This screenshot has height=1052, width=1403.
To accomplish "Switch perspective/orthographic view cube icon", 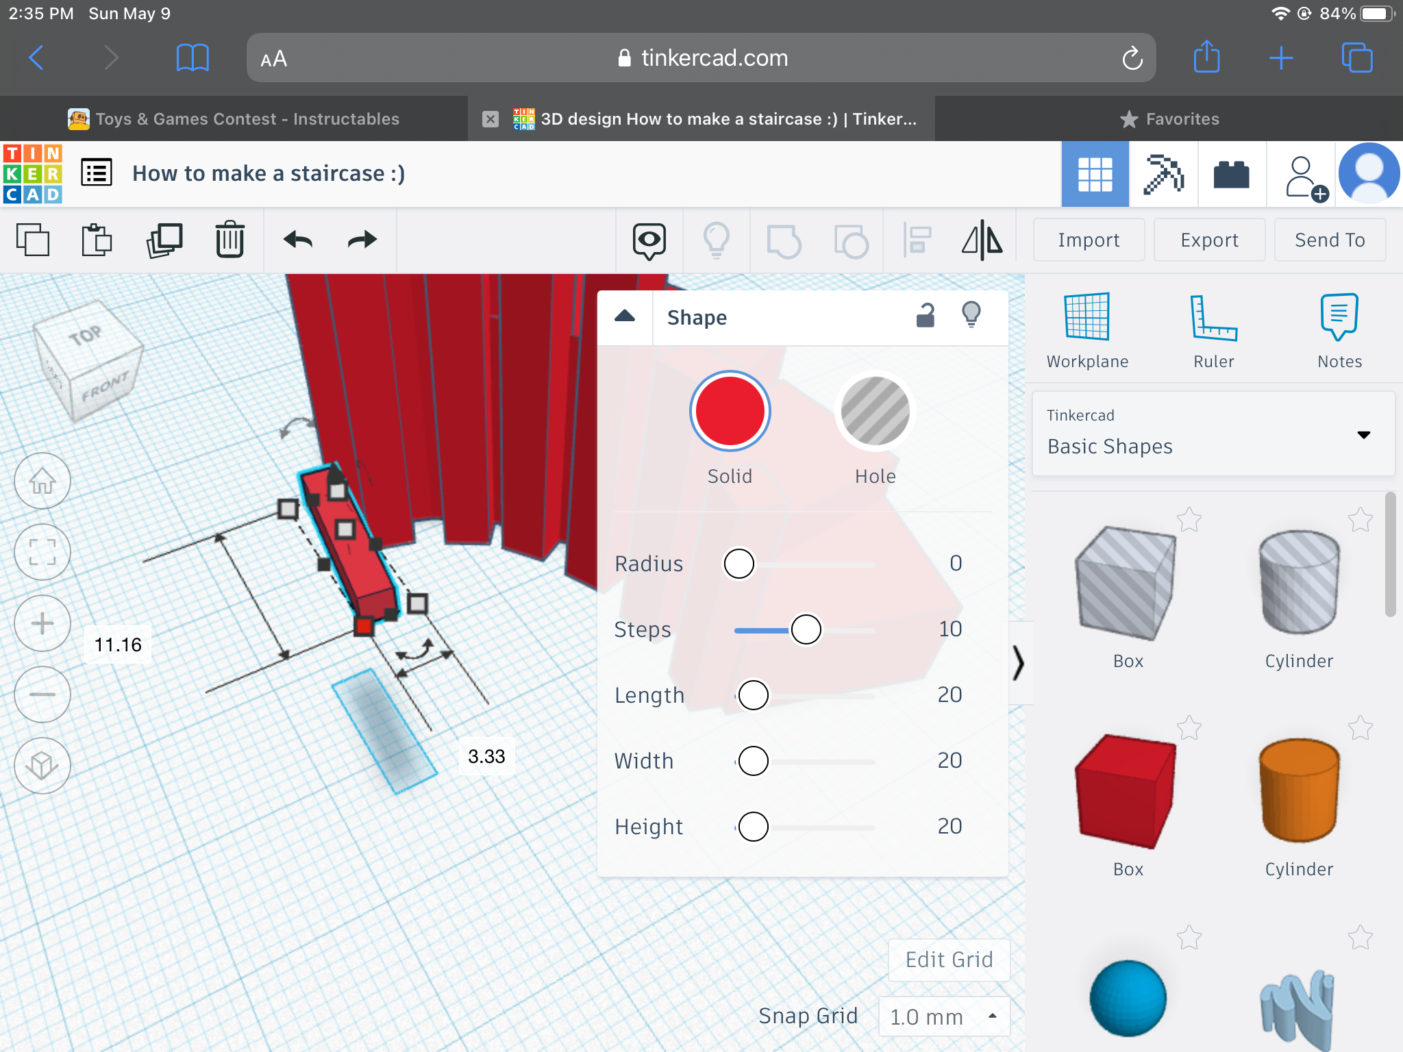I will click(x=42, y=766).
